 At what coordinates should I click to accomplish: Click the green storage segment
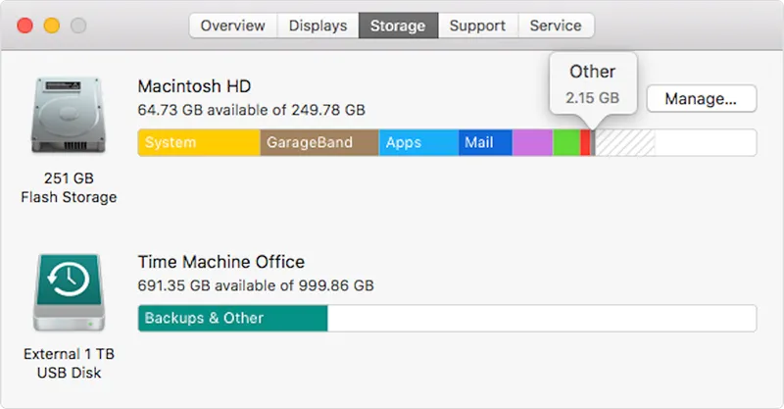(x=566, y=142)
